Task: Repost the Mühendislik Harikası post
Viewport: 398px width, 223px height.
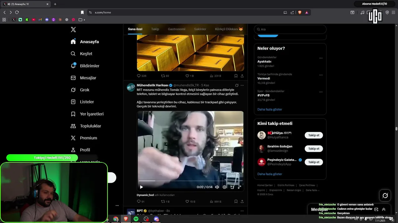Action: pos(165,202)
